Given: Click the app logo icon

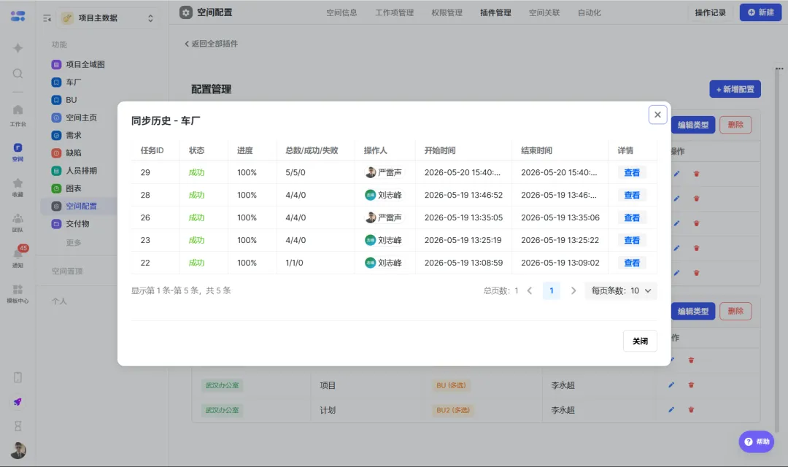Looking at the screenshot, I should click(18, 17).
